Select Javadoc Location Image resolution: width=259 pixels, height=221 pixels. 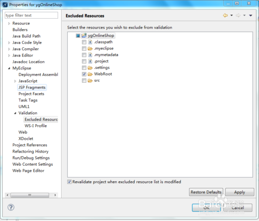[x=28, y=62]
